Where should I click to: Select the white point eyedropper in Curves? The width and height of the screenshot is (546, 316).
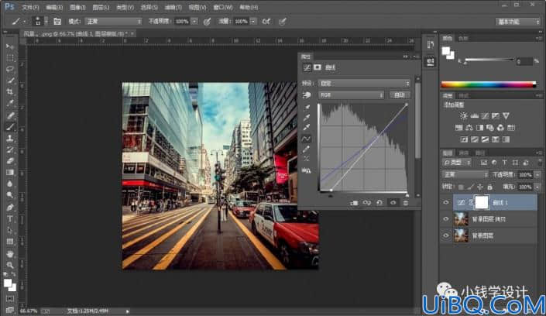click(x=307, y=128)
